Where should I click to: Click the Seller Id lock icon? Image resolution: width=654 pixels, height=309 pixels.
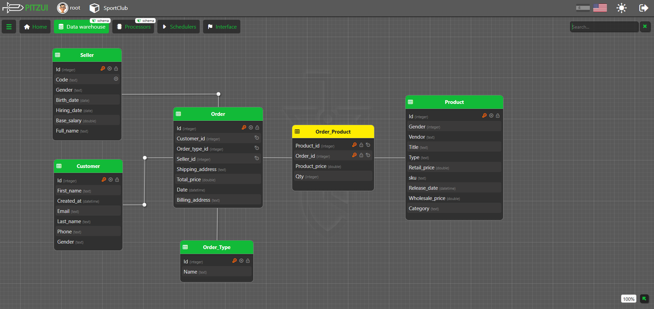[116, 69]
